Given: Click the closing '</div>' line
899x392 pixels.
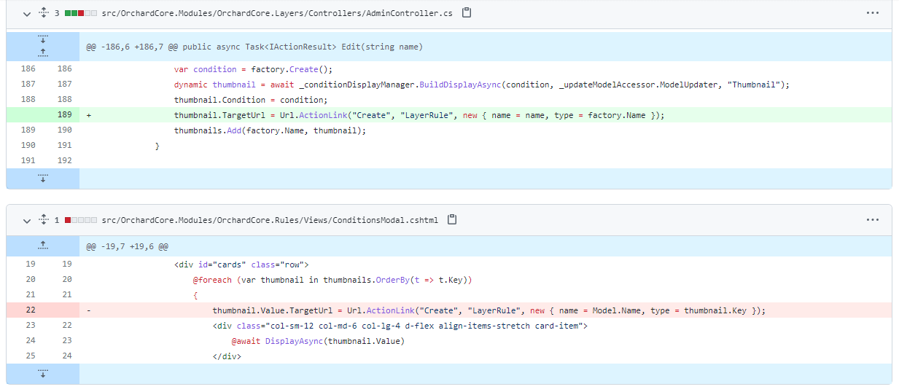Looking at the screenshot, I should click(226, 356).
